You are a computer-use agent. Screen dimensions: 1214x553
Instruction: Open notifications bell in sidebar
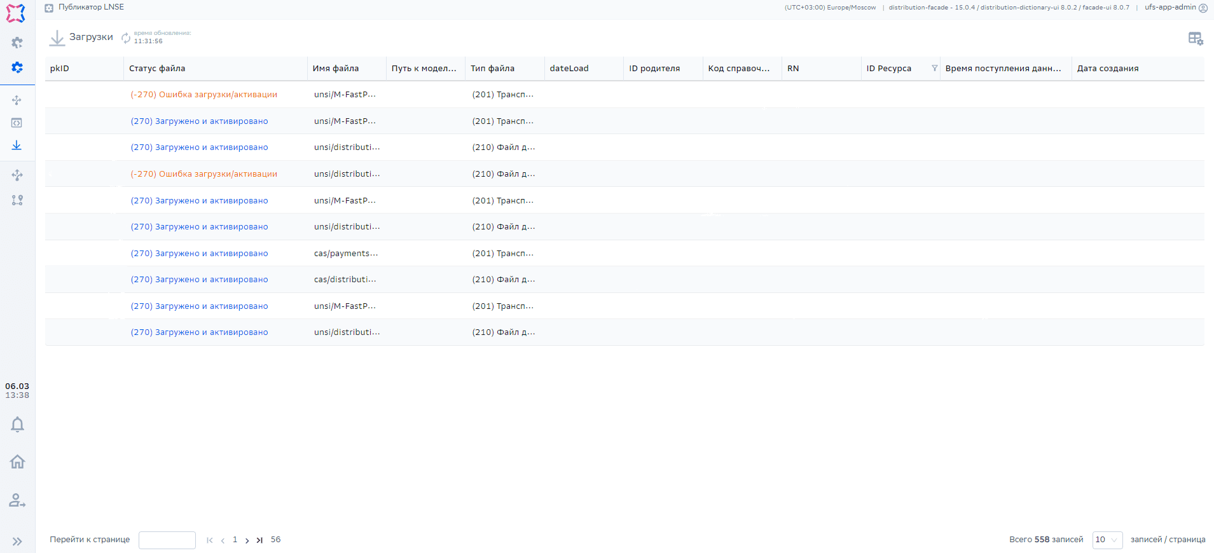click(17, 425)
